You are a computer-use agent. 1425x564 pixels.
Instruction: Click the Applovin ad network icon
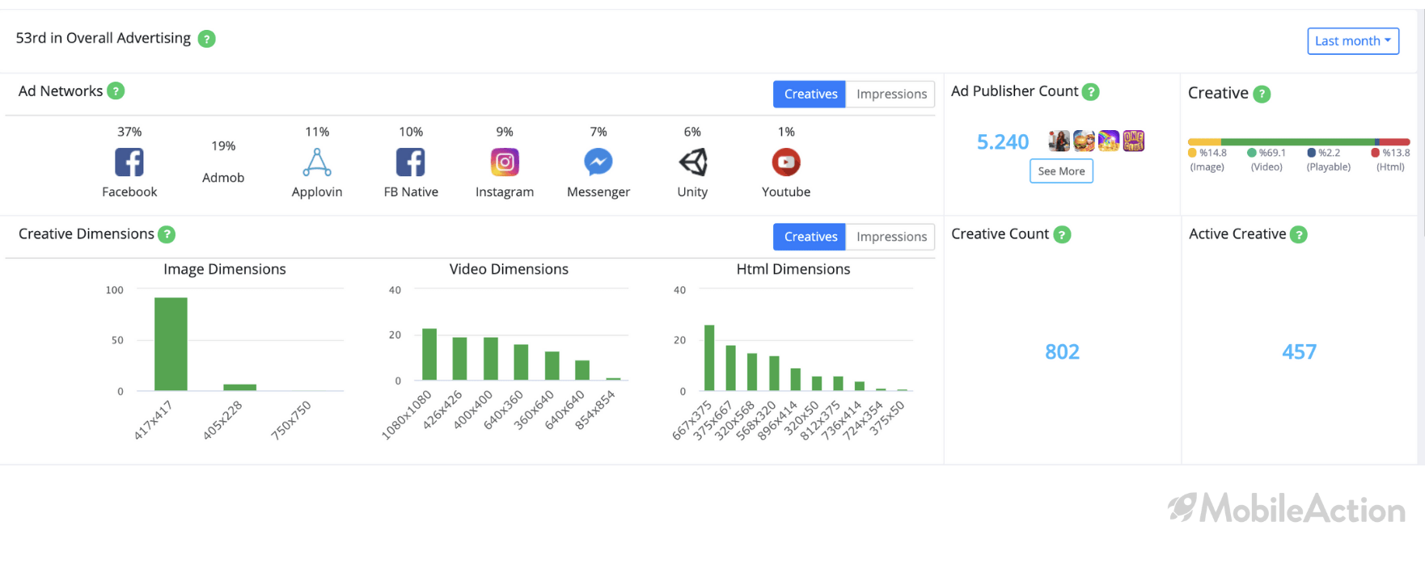(317, 162)
